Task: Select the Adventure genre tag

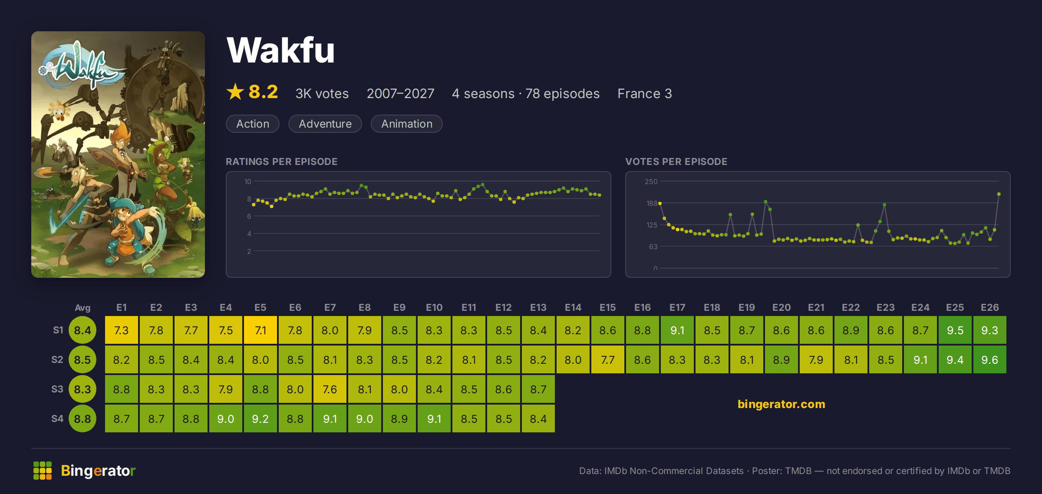Action: point(325,124)
